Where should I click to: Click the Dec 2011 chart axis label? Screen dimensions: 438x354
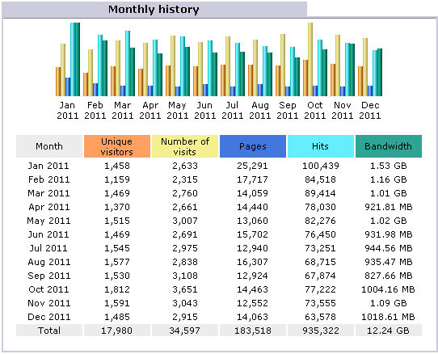(x=370, y=111)
